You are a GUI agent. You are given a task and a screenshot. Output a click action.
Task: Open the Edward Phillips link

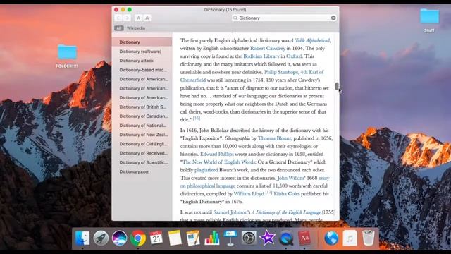pyautogui.click(x=217, y=154)
